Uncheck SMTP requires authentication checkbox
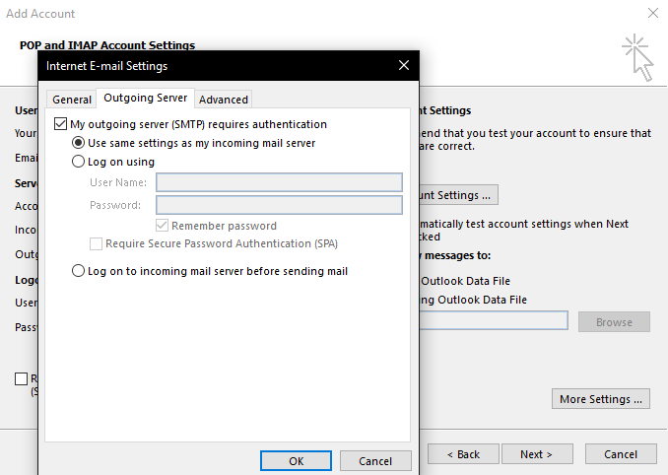Image resolution: width=668 pixels, height=475 pixels. click(61, 124)
